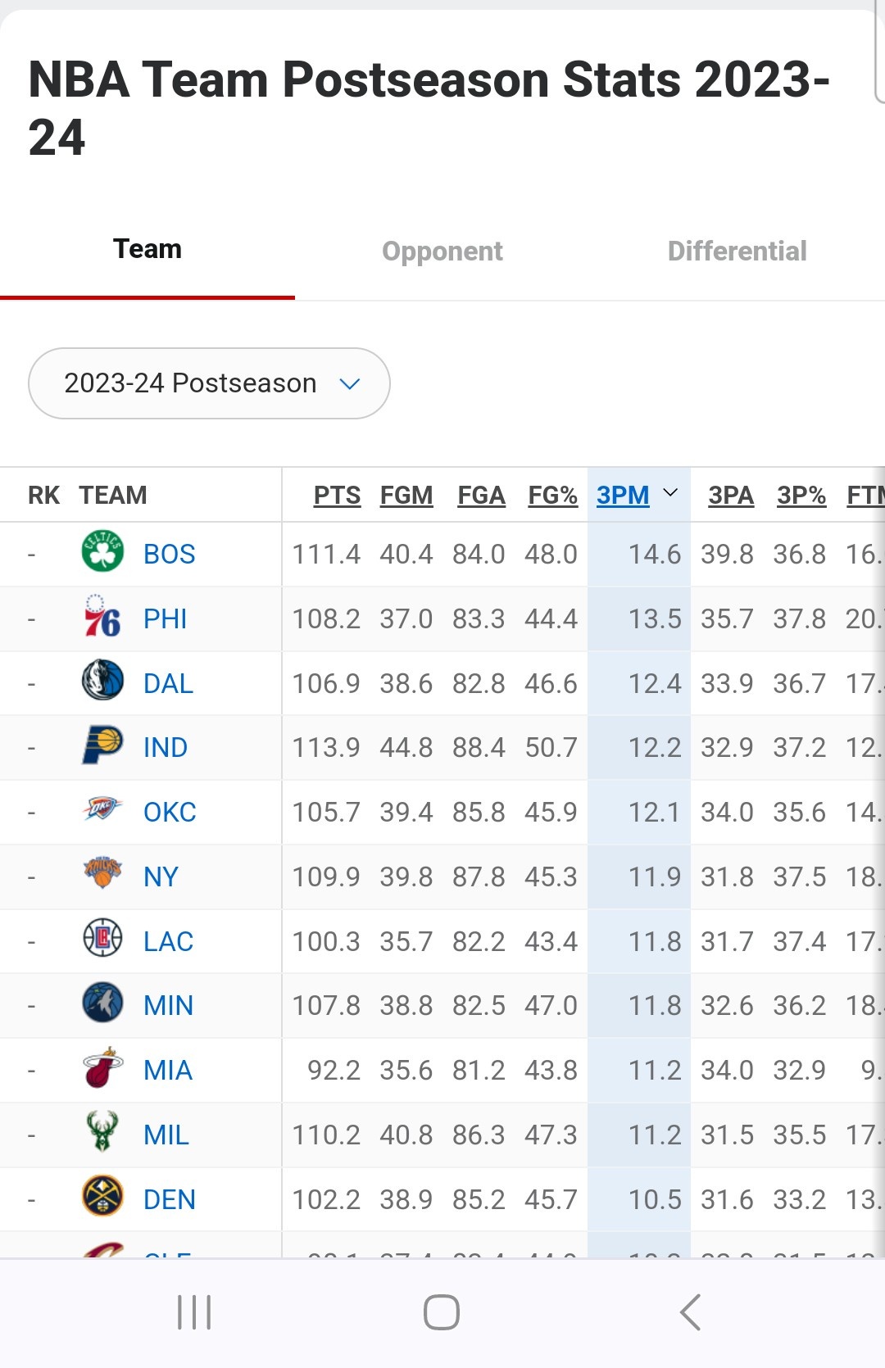
Task: Switch to the Differential tab
Action: (737, 251)
